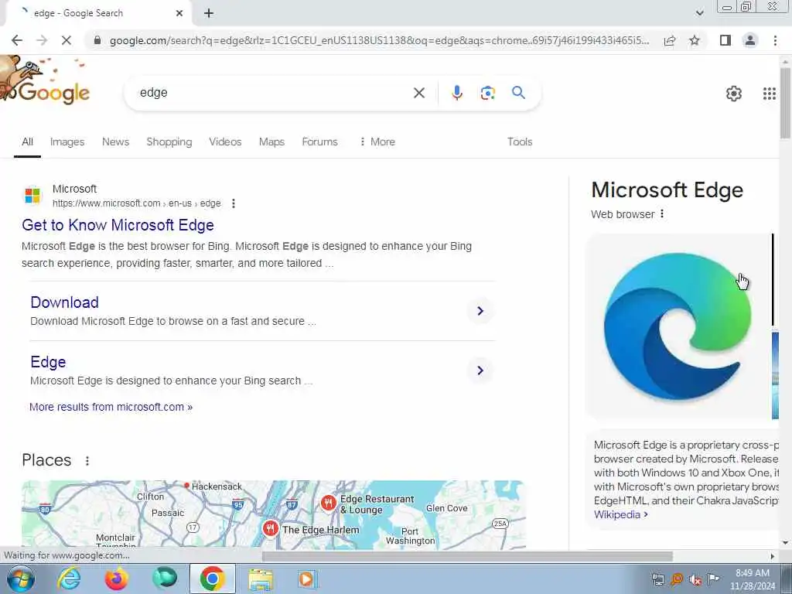Open the tab search chevron in title bar
The height and width of the screenshot is (594, 792).
pos(699,13)
